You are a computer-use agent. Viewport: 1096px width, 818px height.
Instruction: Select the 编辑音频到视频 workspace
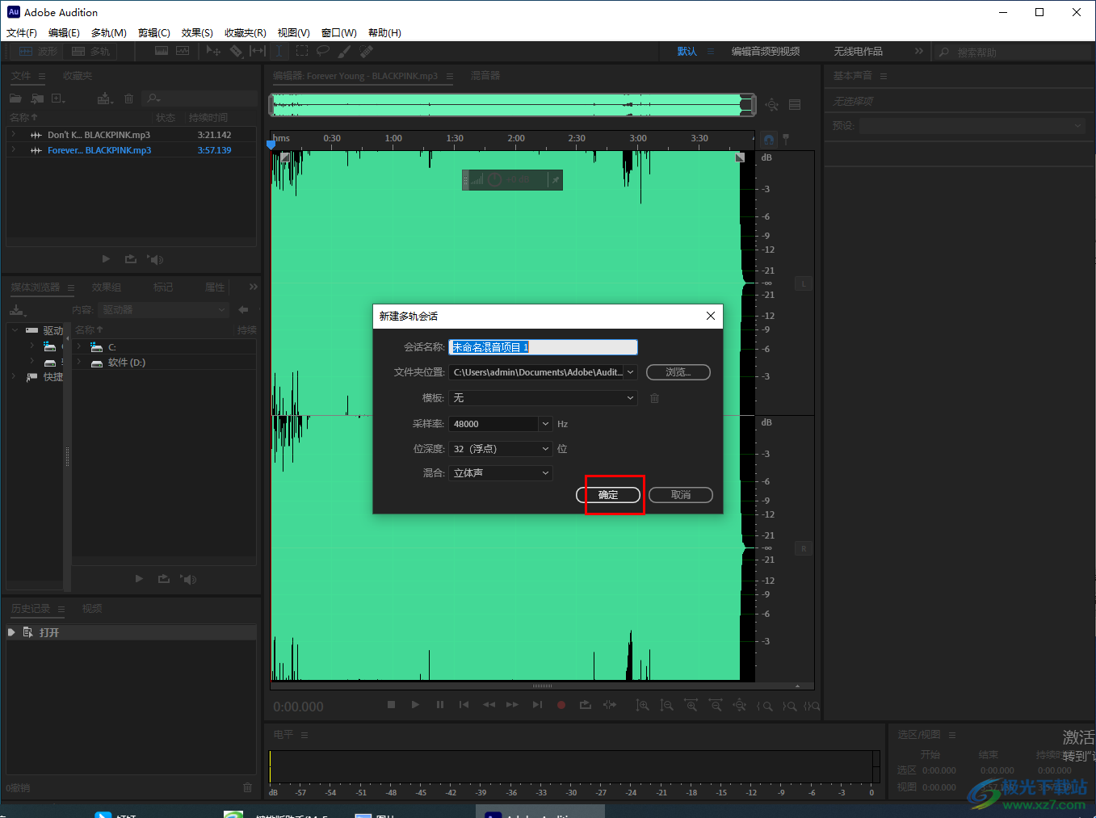[x=766, y=52]
